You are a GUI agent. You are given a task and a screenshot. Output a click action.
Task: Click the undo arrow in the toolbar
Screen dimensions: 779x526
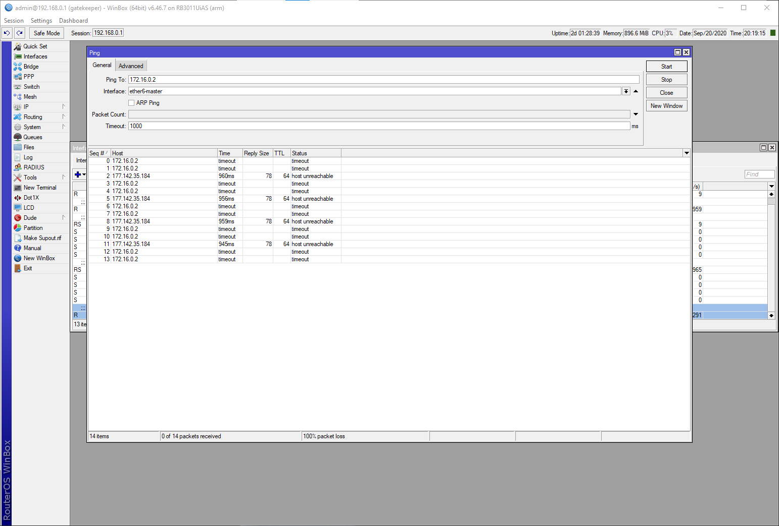[x=7, y=33]
